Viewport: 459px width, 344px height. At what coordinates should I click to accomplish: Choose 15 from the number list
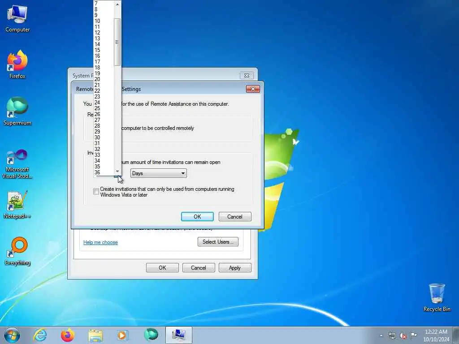[104, 50]
